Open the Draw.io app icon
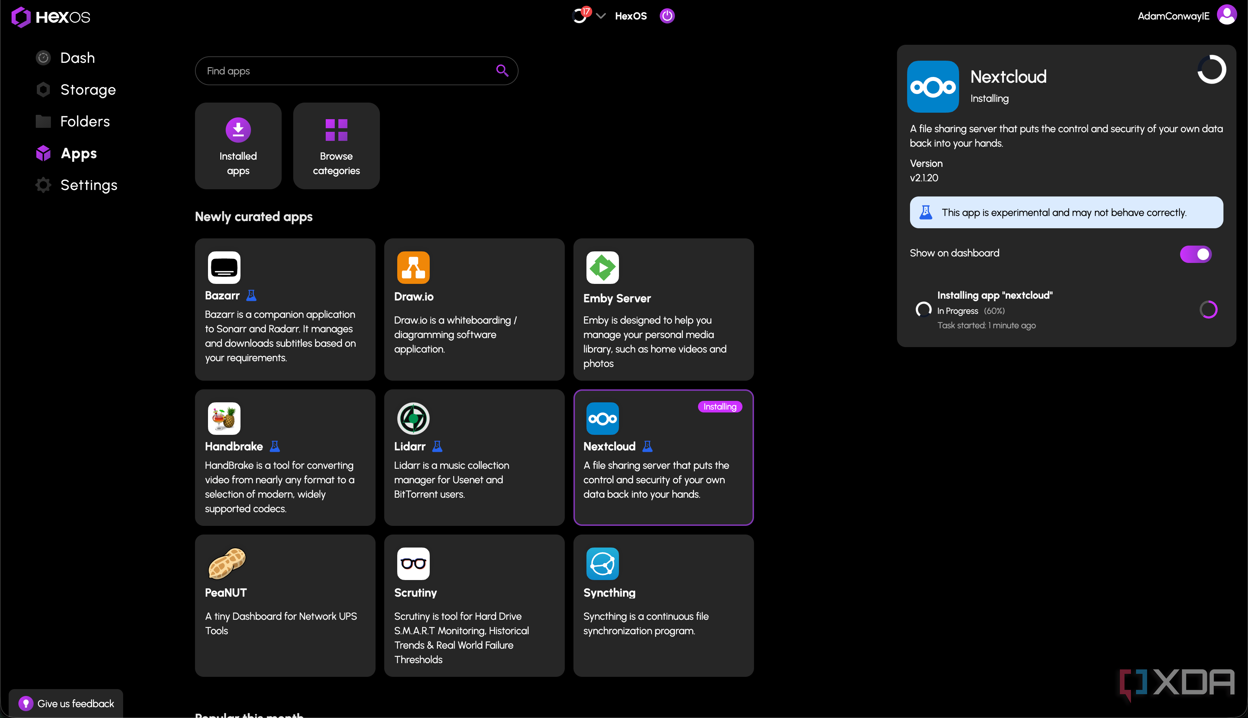The height and width of the screenshot is (718, 1248). coord(413,267)
